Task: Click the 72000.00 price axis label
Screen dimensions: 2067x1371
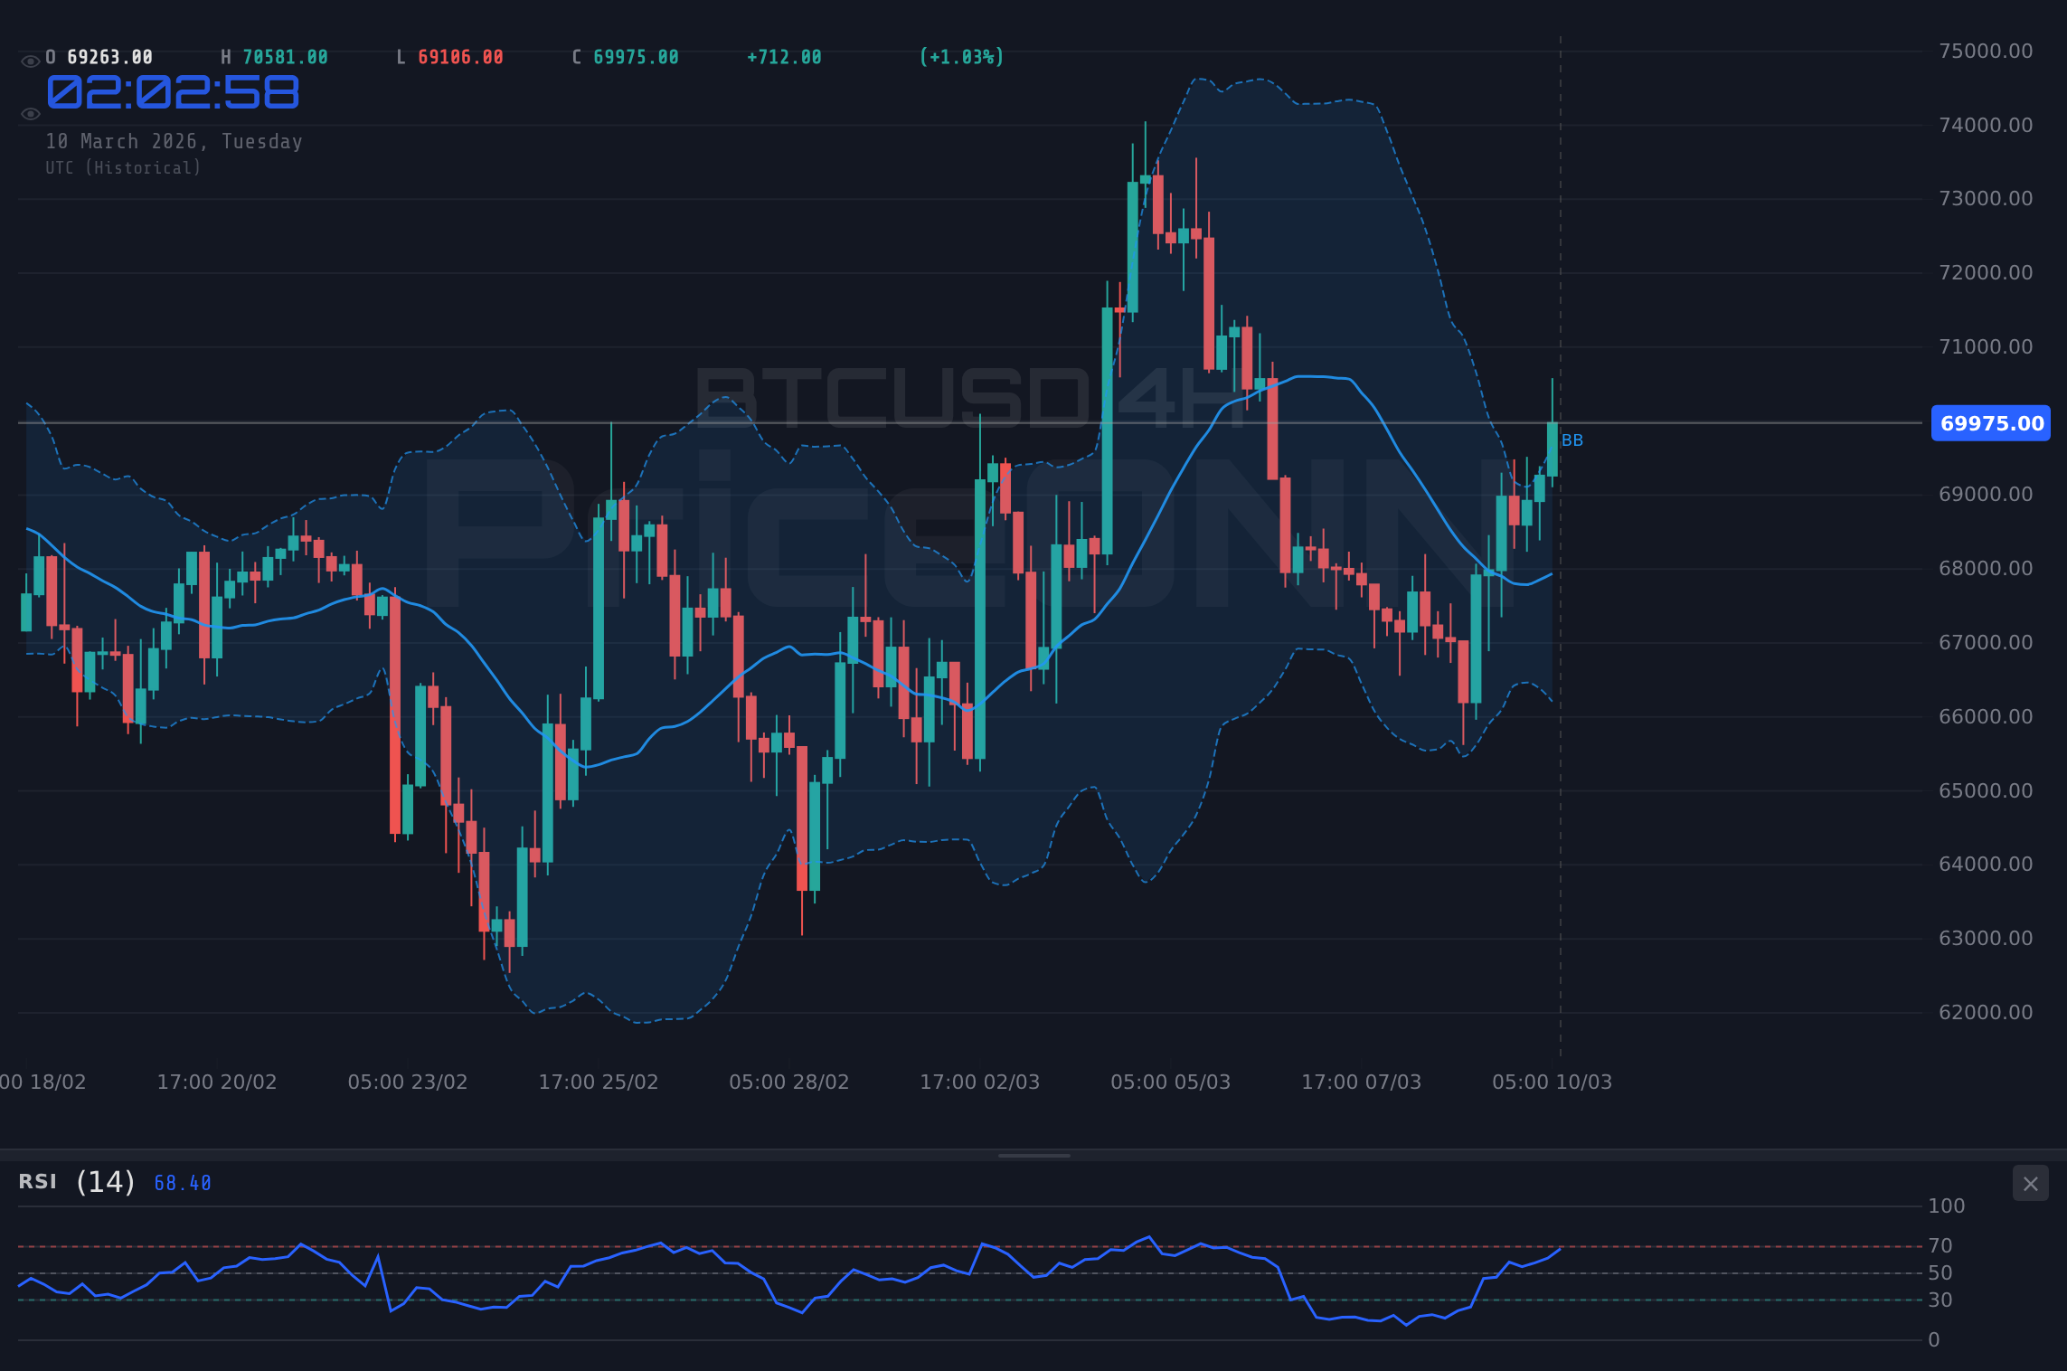Action: click(1986, 272)
